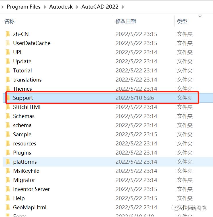This screenshot has height=217, width=213.
Task: Sort by the 名称 column header
Action: click(x=9, y=21)
